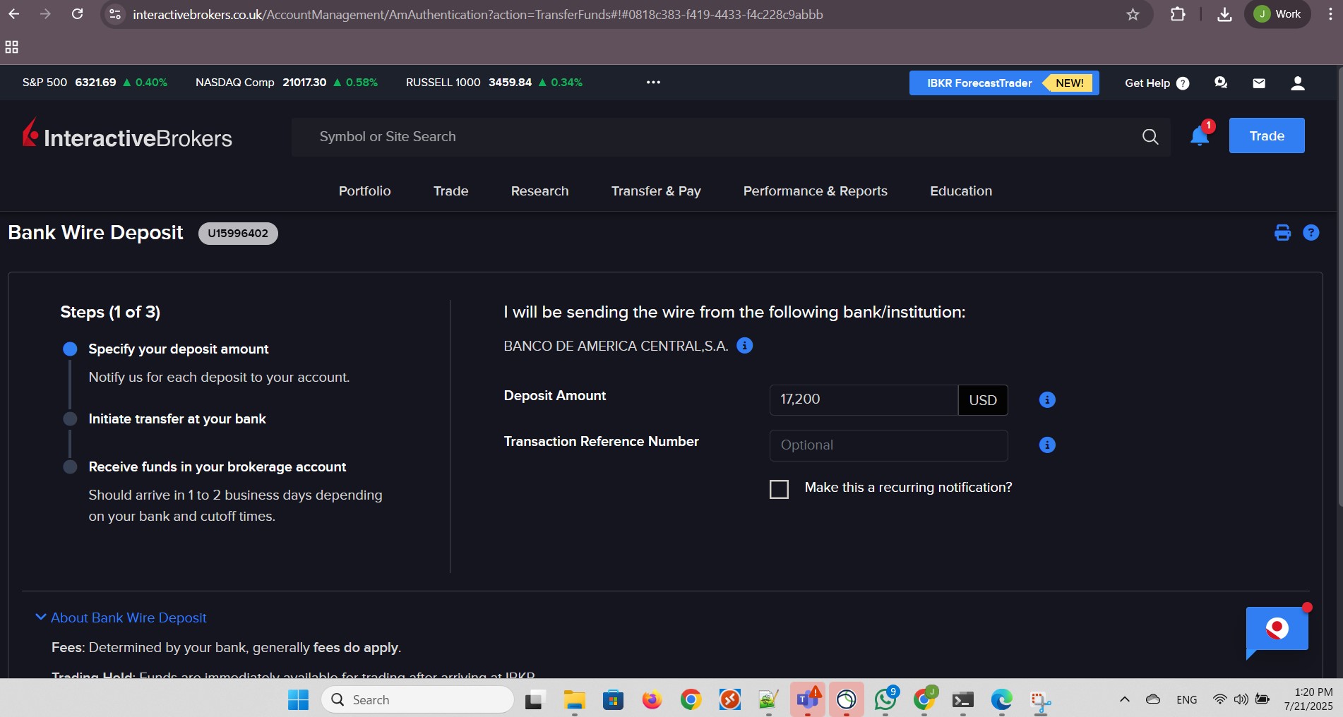The height and width of the screenshot is (717, 1343).
Task: Click info icon beside BANCO DE AMERICA CENTRAL
Action: coord(744,346)
